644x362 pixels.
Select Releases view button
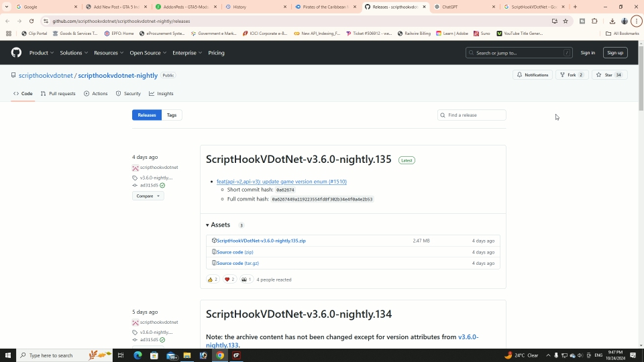point(147,115)
